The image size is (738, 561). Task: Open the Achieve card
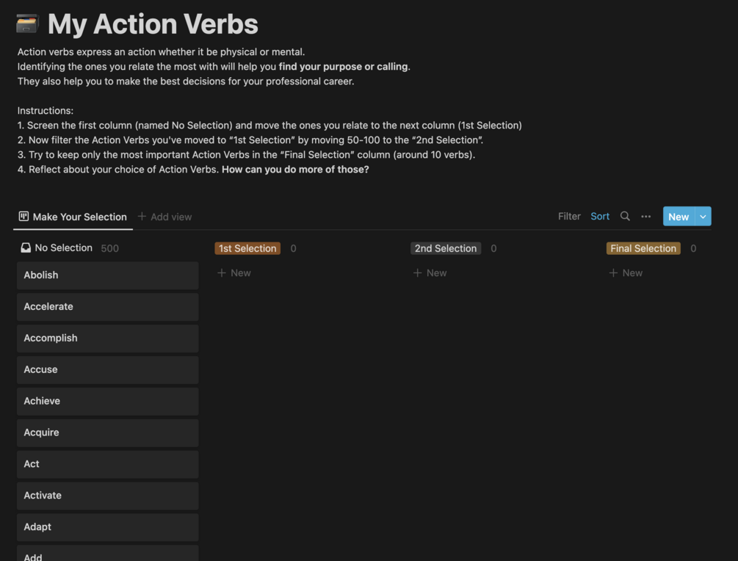click(107, 401)
